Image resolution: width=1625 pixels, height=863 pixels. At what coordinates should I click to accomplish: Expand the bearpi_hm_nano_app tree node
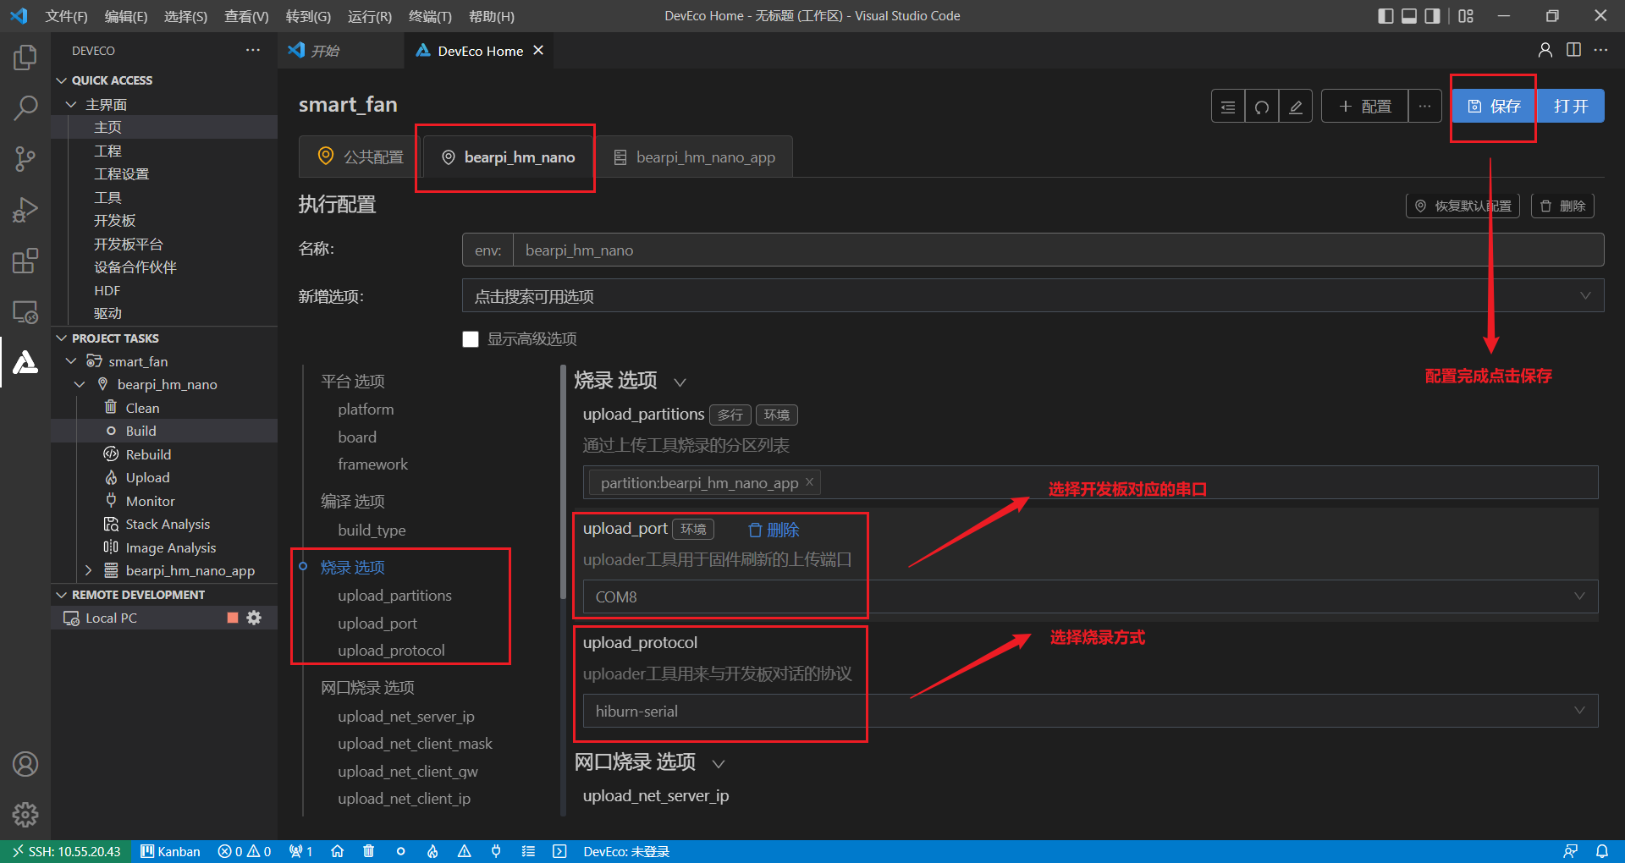[88, 570]
